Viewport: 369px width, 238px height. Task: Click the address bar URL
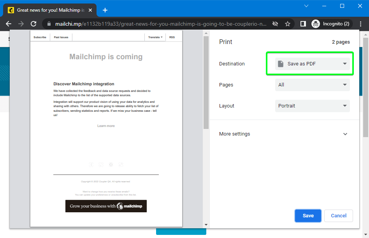coord(161,24)
